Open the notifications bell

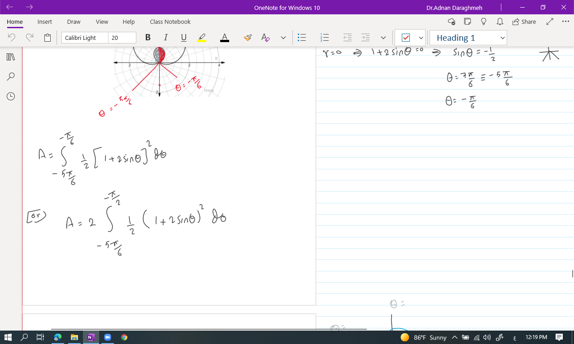click(500, 21)
